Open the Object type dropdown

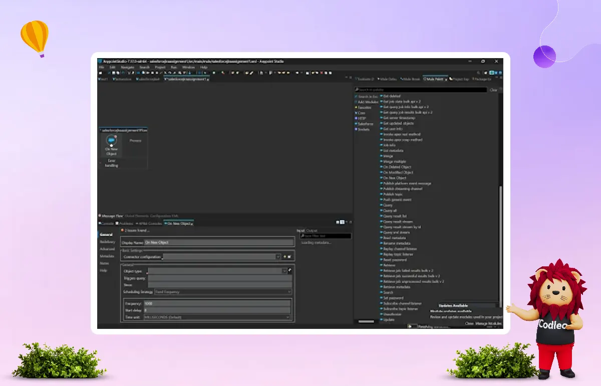tap(284, 271)
